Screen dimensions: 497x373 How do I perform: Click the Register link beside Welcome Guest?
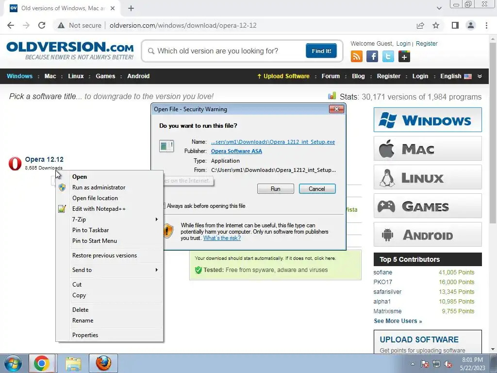coord(426,43)
